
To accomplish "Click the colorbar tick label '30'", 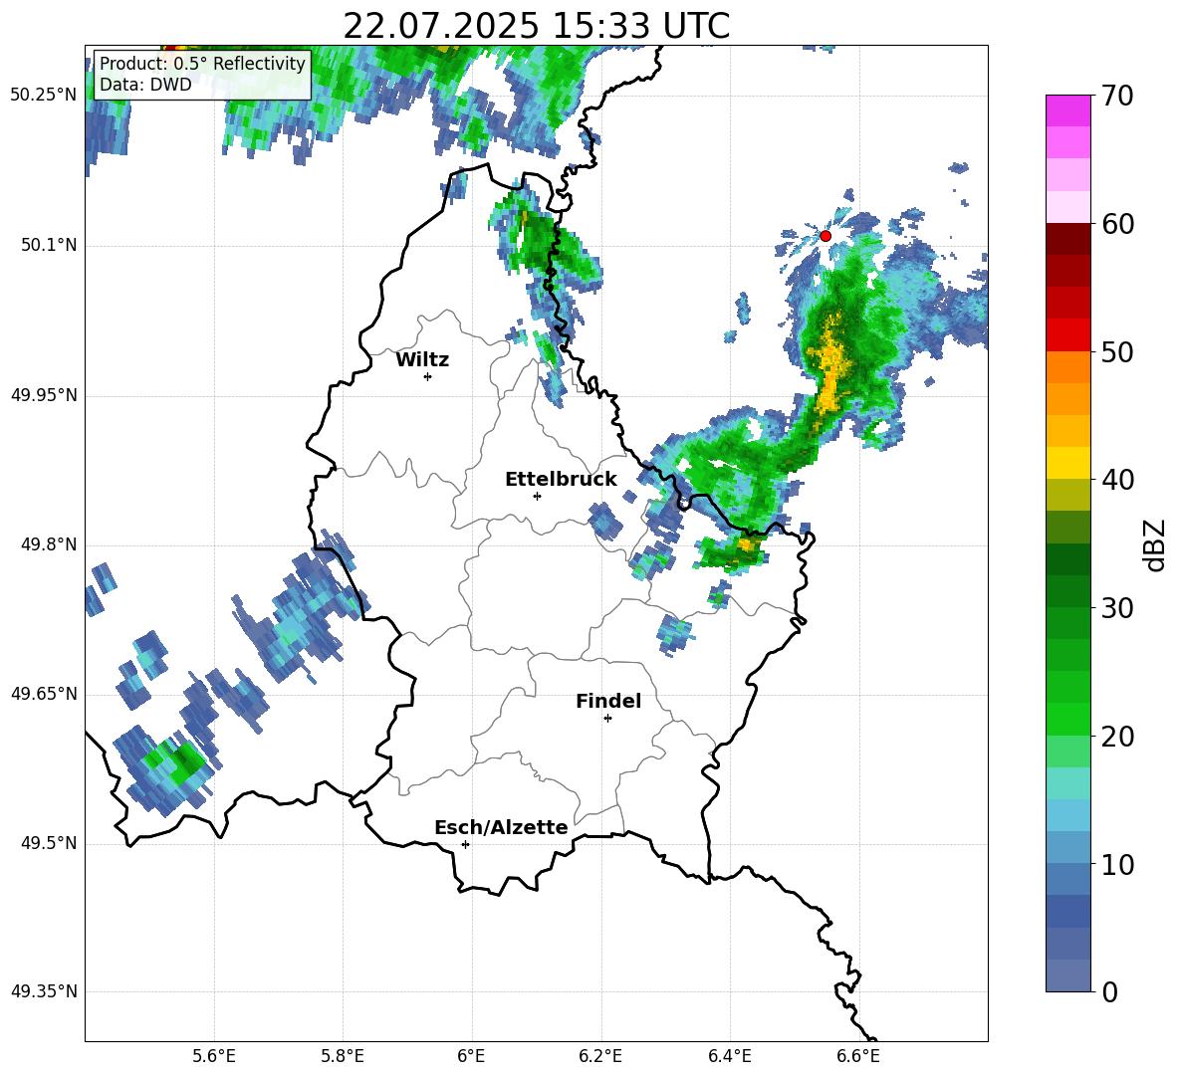I will [1117, 608].
